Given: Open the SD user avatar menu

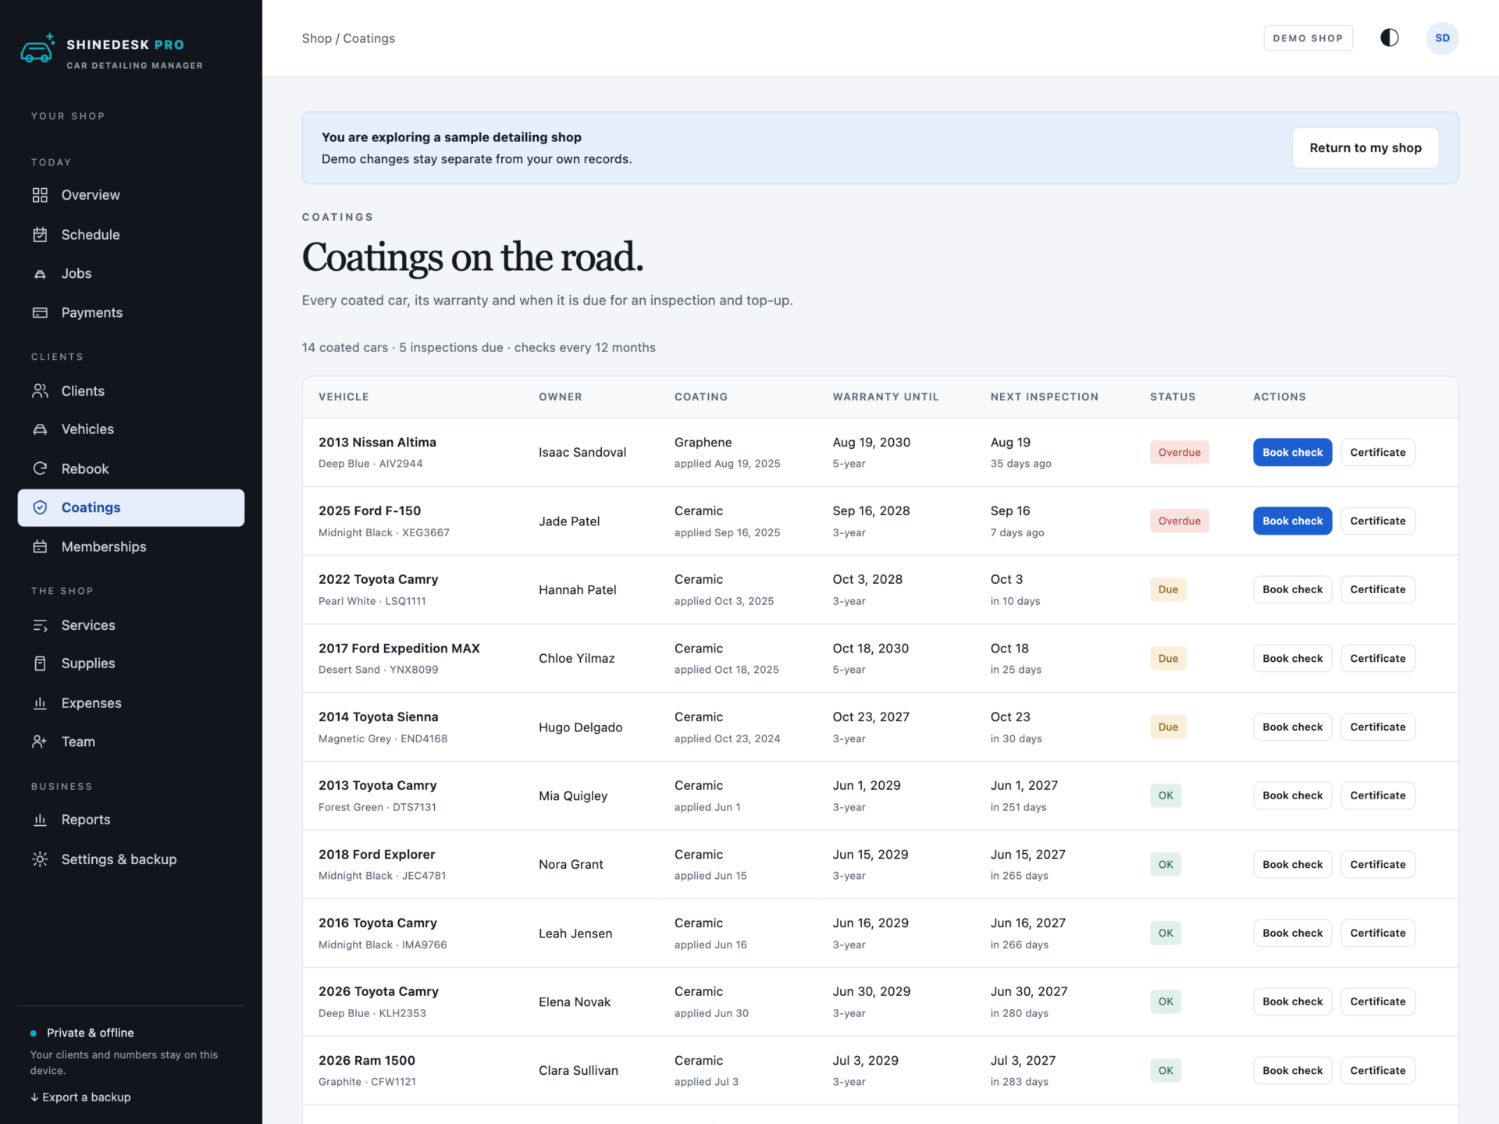Looking at the screenshot, I should 1442,38.
